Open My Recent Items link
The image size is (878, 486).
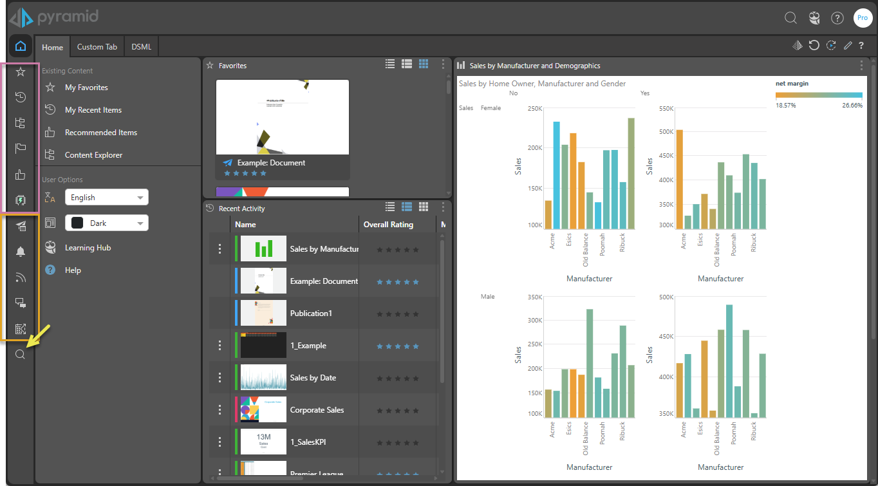point(93,110)
